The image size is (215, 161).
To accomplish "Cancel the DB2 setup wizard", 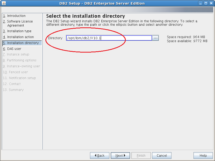I will coord(162,155).
